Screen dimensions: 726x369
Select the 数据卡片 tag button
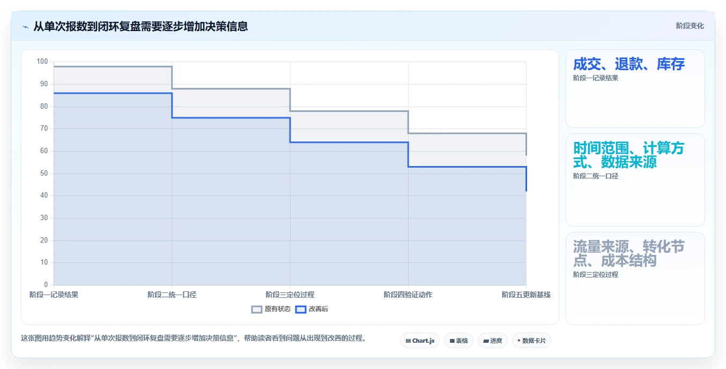(531, 341)
